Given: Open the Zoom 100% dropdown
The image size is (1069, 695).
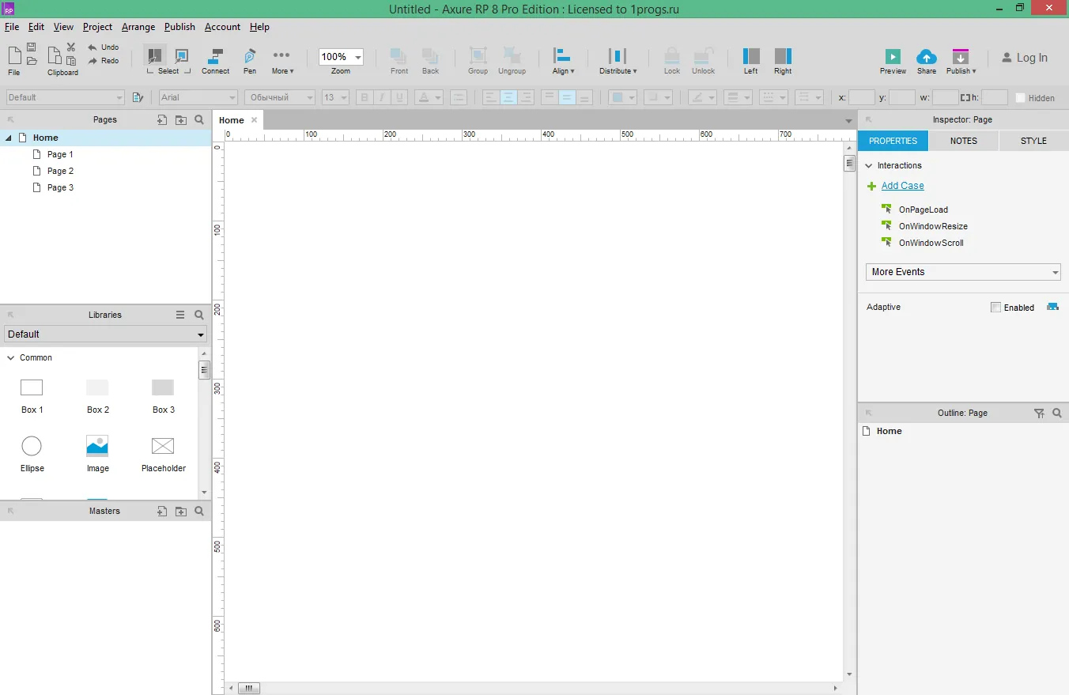Looking at the screenshot, I should pyautogui.click(x=341, y=57).
